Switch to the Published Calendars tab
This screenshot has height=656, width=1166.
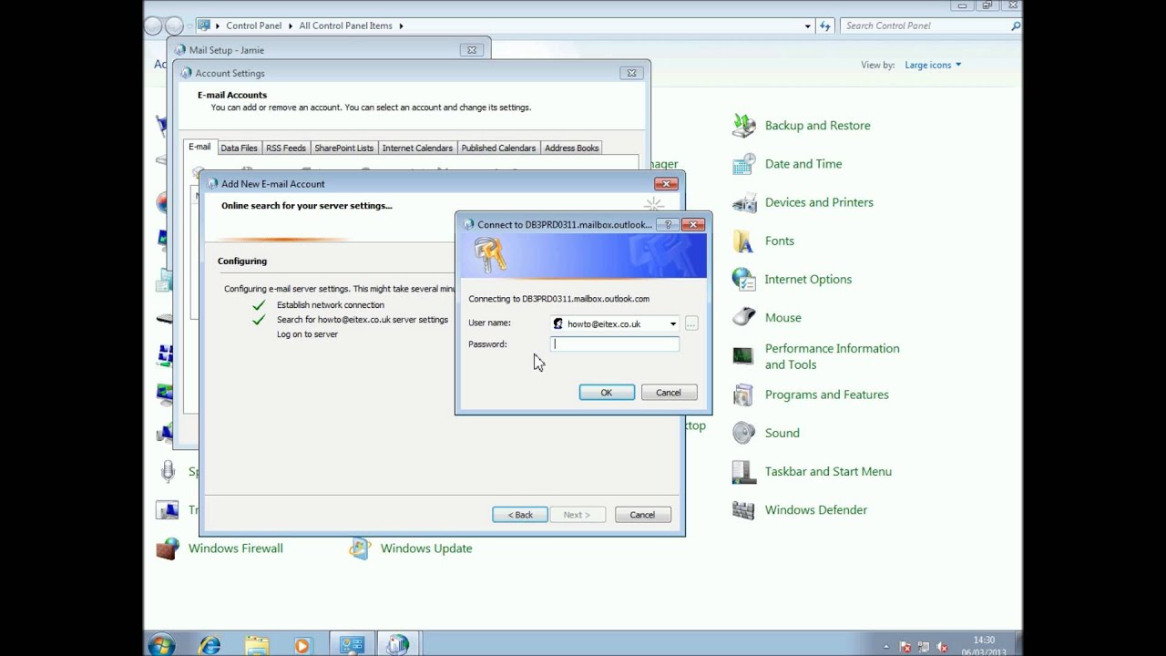(498, 148)
